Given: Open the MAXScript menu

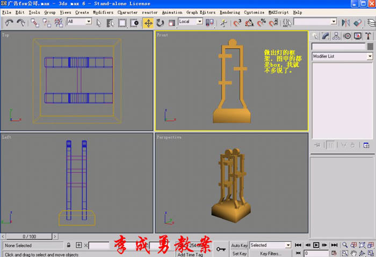Looking at the screenshot, I should point(278,12).
